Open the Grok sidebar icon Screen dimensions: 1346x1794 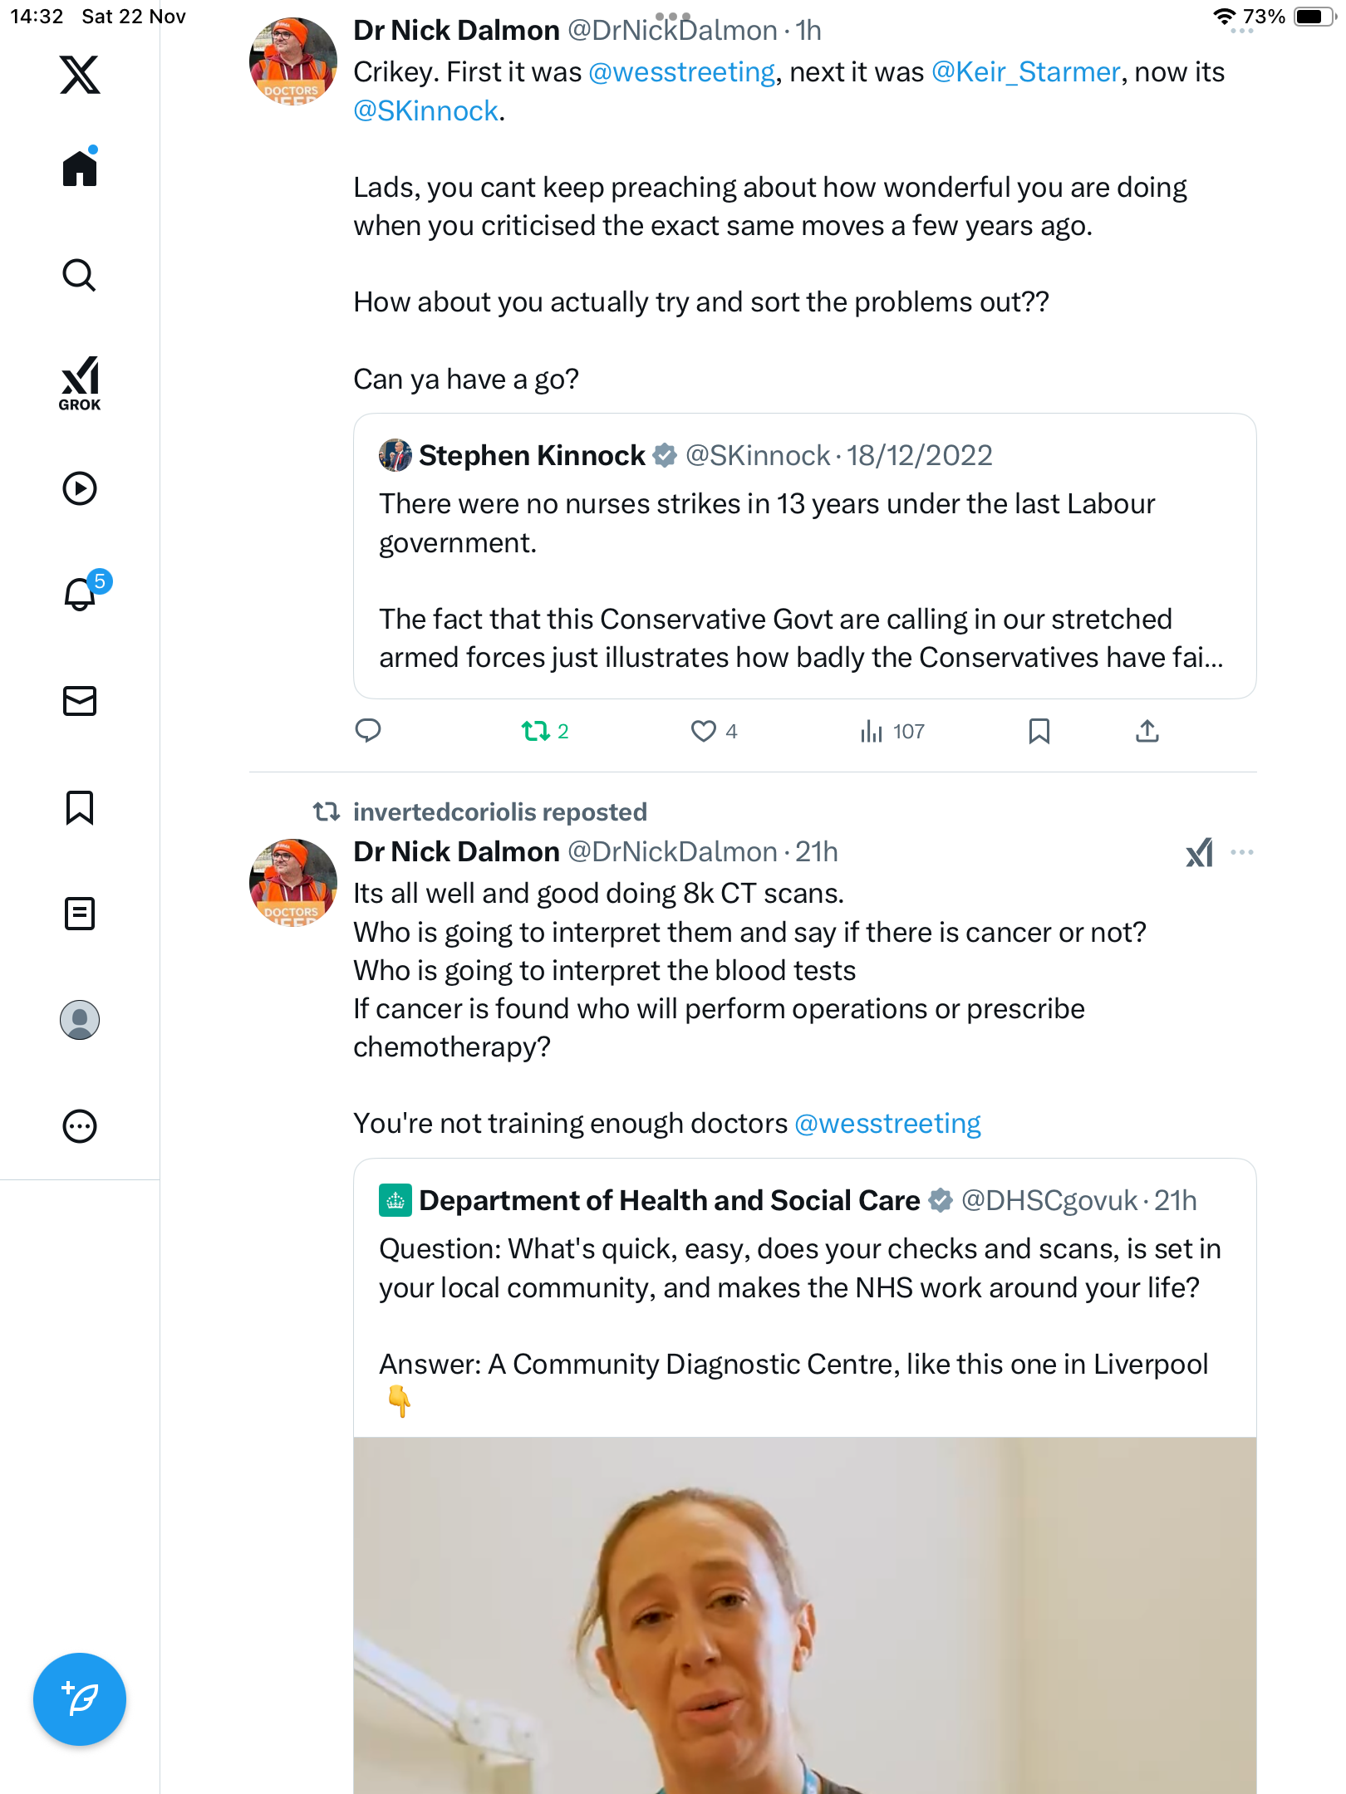pos(80,383)
